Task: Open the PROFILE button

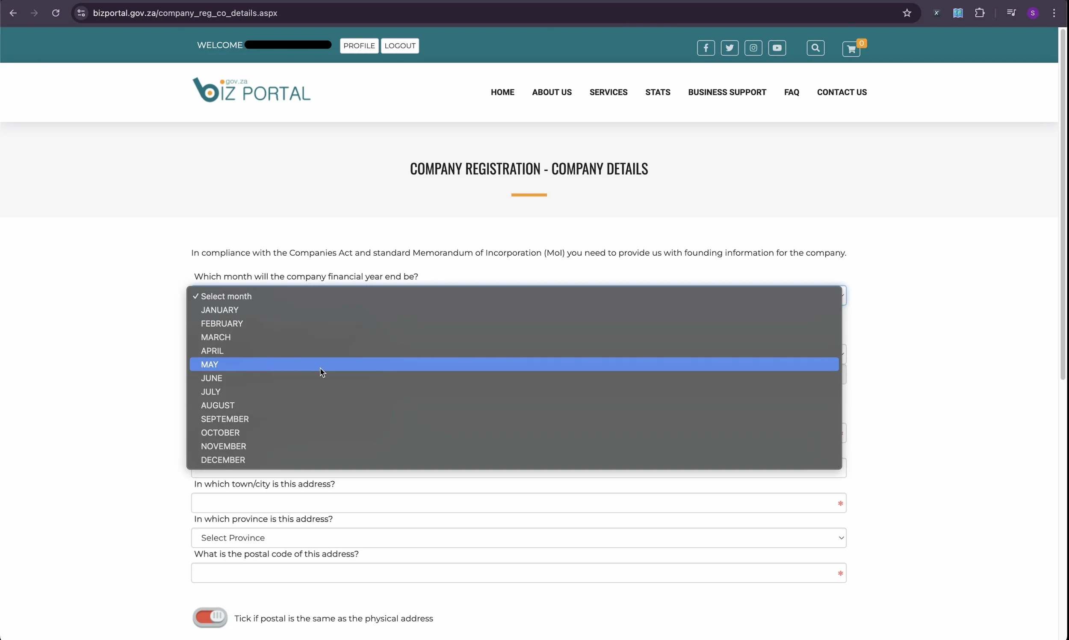Action: (359, 46)
